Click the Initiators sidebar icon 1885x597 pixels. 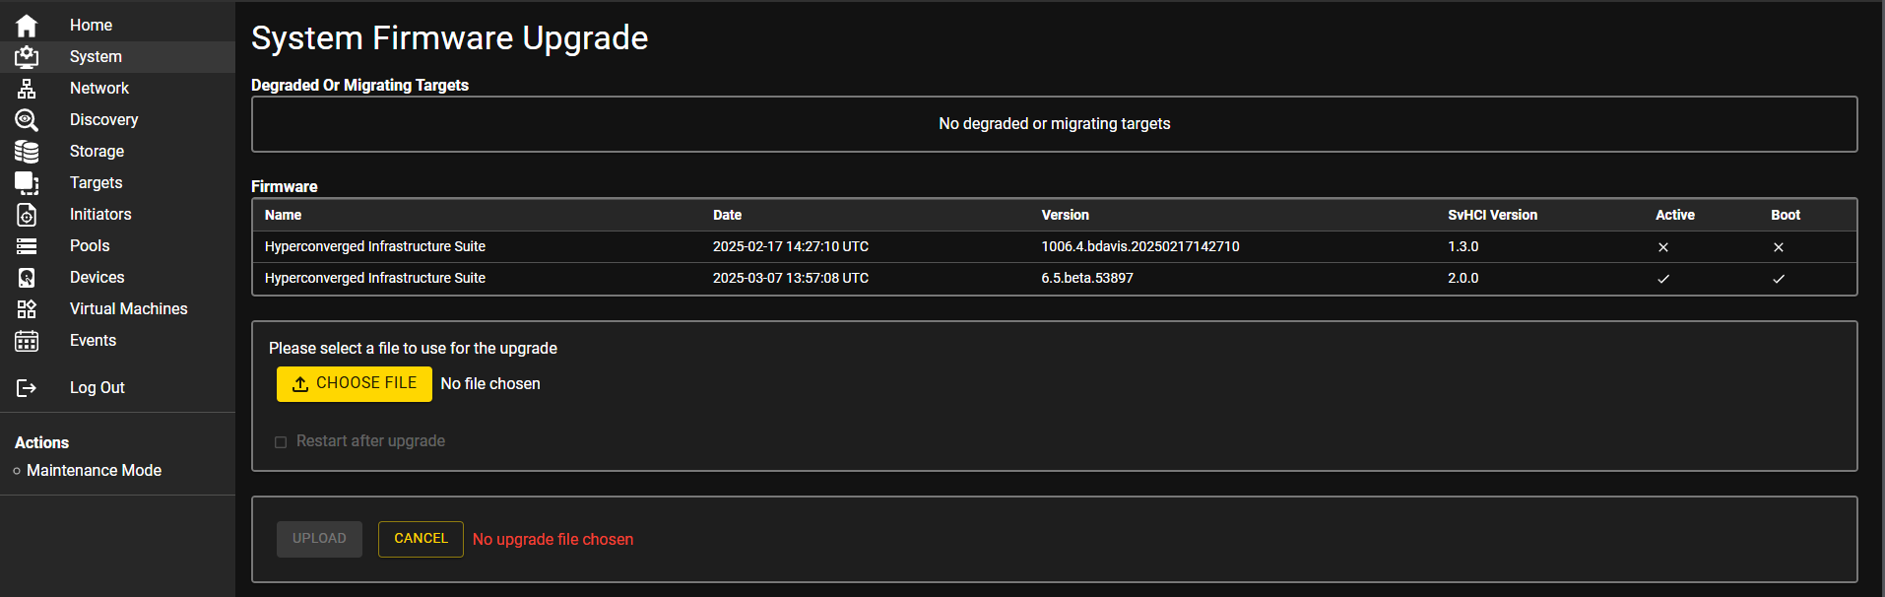(x=27, y=215)
